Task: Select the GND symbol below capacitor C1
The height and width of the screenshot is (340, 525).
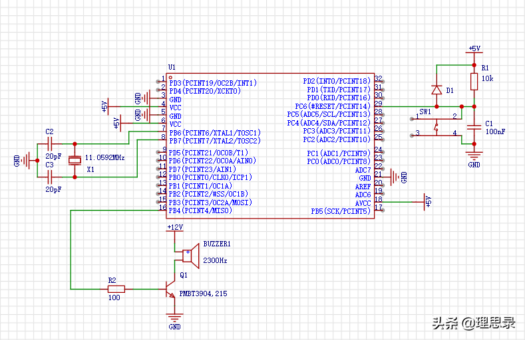Action: 474,156
